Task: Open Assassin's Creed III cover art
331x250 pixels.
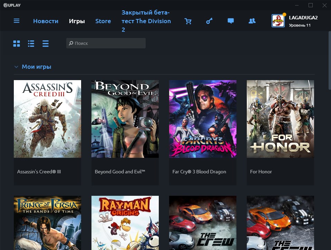Action: [48, 119]
